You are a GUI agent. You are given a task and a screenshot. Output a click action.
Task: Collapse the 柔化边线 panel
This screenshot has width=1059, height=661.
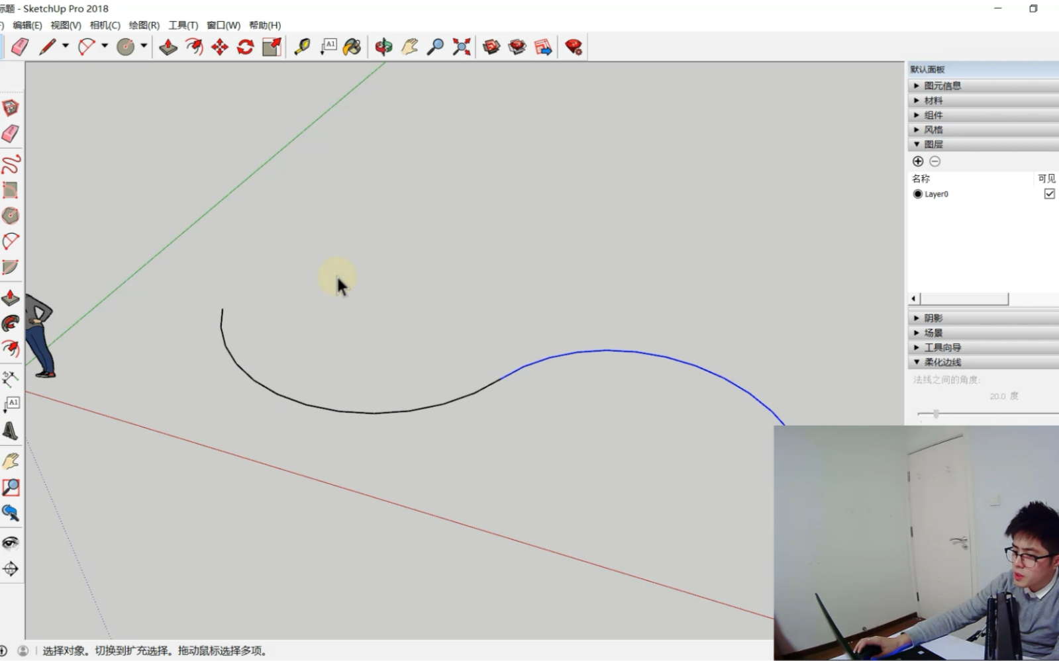(x=983, y=362)
